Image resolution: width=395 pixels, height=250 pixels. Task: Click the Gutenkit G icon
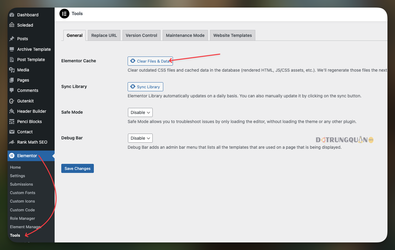tap(12, 101)
